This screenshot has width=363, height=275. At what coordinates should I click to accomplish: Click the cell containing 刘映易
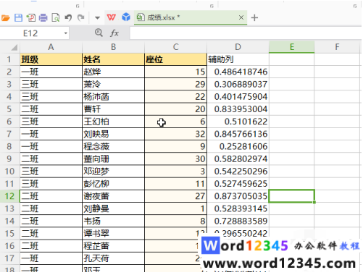(113, 134)
